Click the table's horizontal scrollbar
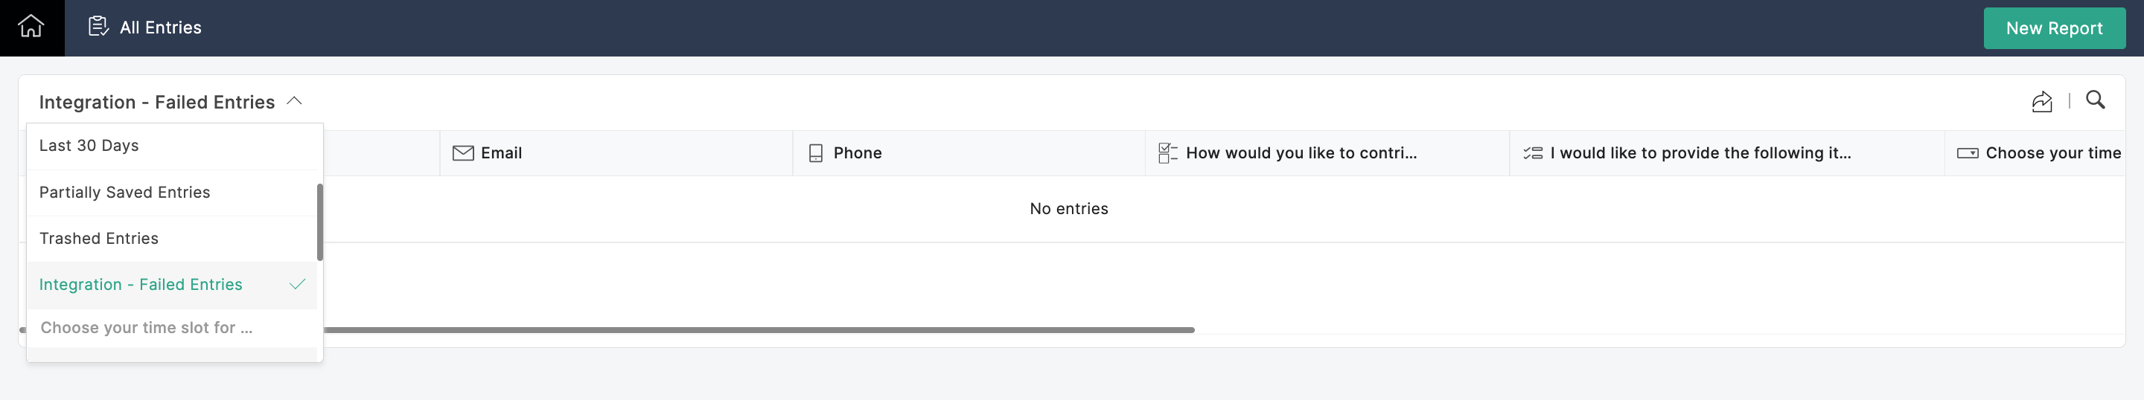The width and height of the screenshot is (2144, 400). (749, 330)
